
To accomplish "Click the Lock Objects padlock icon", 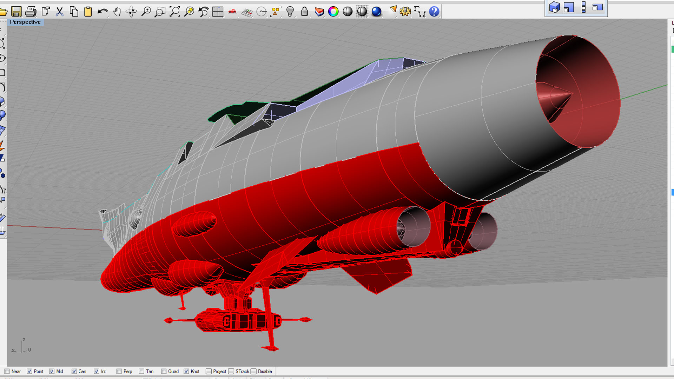I will [x=304, y=12].
